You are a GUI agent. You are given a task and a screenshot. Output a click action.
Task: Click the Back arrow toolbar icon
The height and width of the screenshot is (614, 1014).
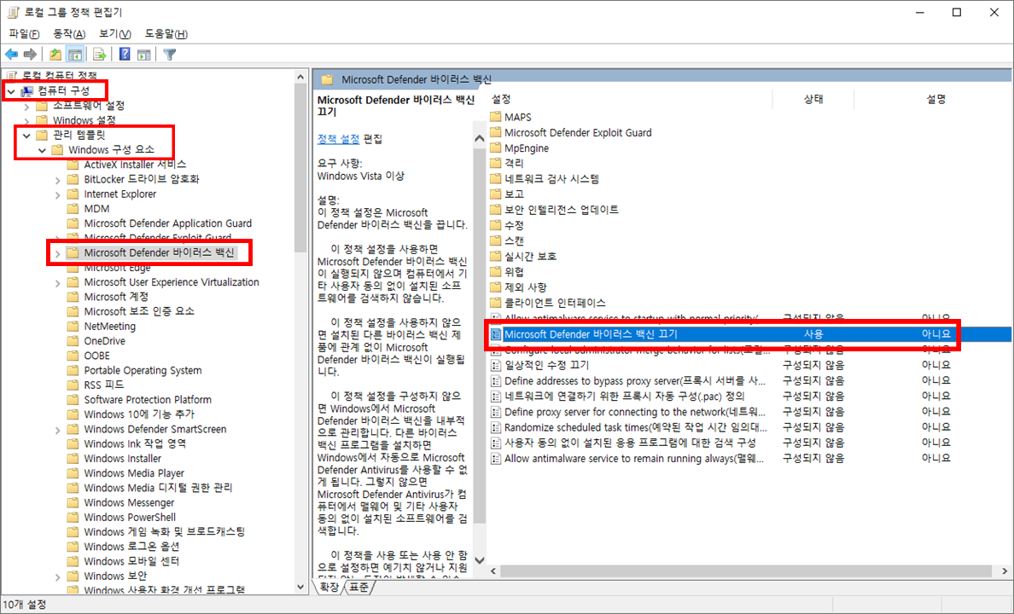pyautogui.click(x=12, y=55)
